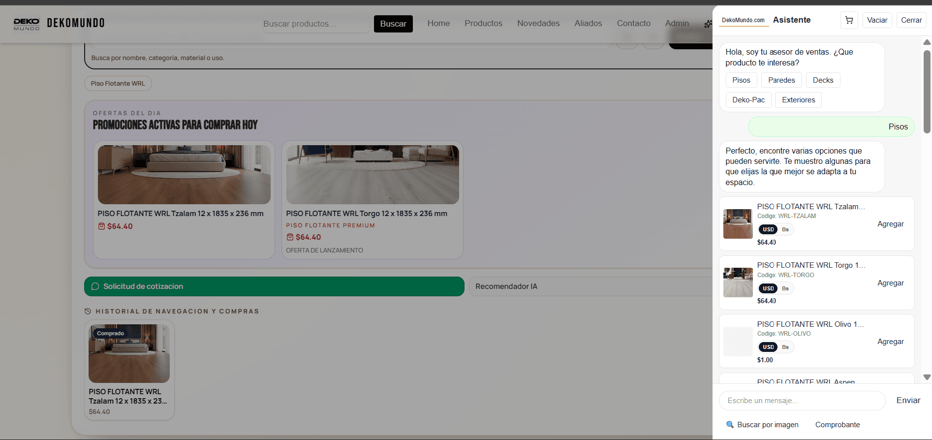Toggle USD currency on the Tzalam chat card
The image size is (932, 440).
click(x=768, y=229)
